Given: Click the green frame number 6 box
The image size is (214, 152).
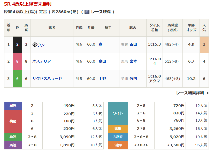Looking at the screenshot, I should (x=17, y=79).
